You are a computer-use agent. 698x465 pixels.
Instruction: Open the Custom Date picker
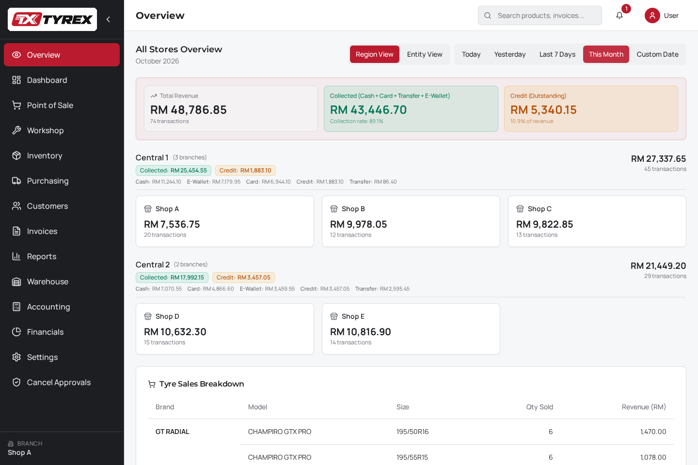pyautogui.click(x=658, y=54)
